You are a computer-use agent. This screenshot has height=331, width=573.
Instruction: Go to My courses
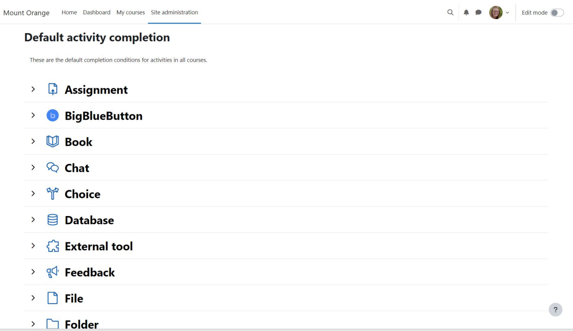[130, 12]
